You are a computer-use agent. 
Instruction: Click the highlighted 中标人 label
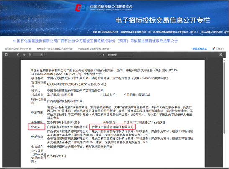pos(36,127)
